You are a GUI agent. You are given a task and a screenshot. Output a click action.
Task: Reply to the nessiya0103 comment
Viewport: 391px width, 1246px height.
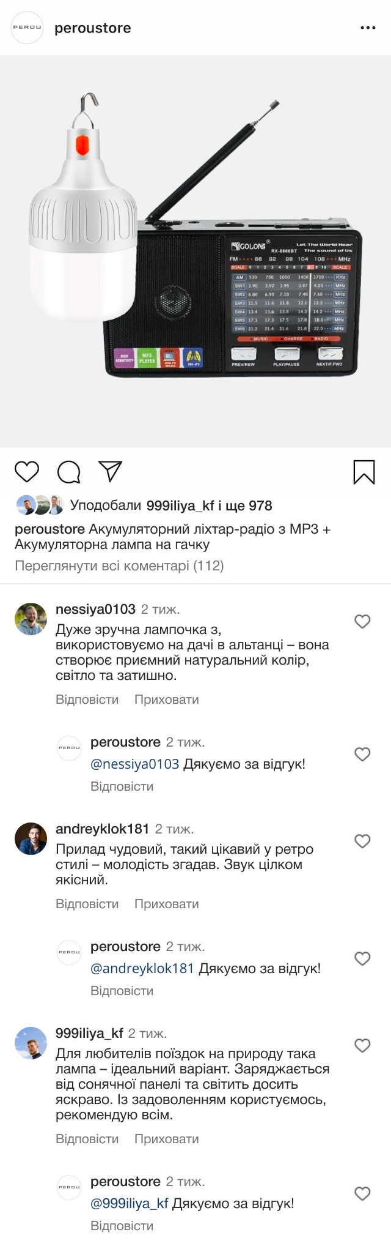point(87,699)
